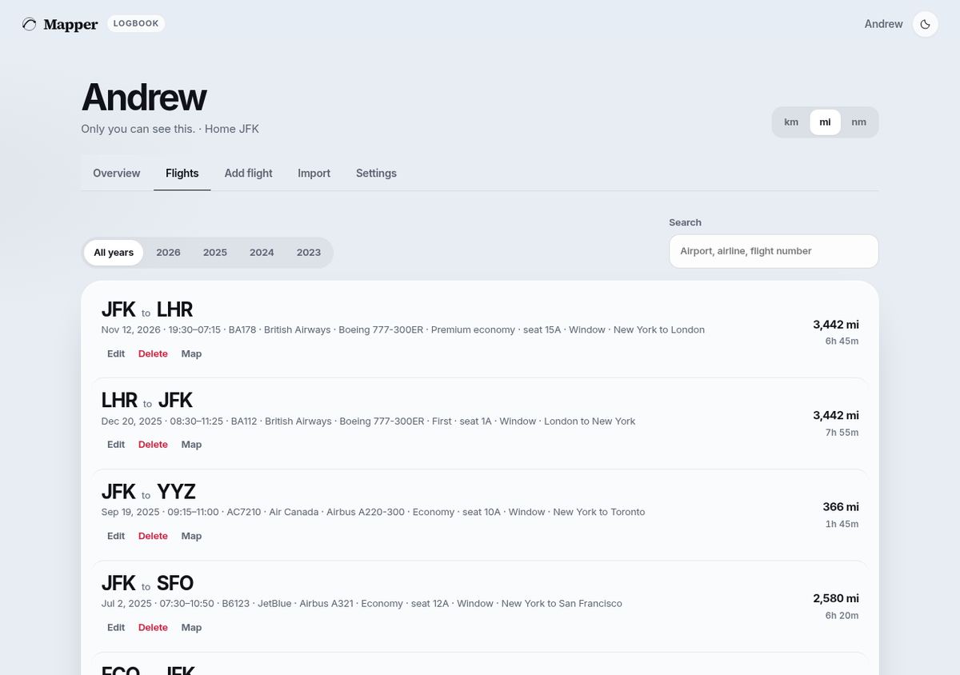Click the JFK to YYZ route heading
Image resolution: width=960 pixels, height=675 pixels.
[149, 492]
